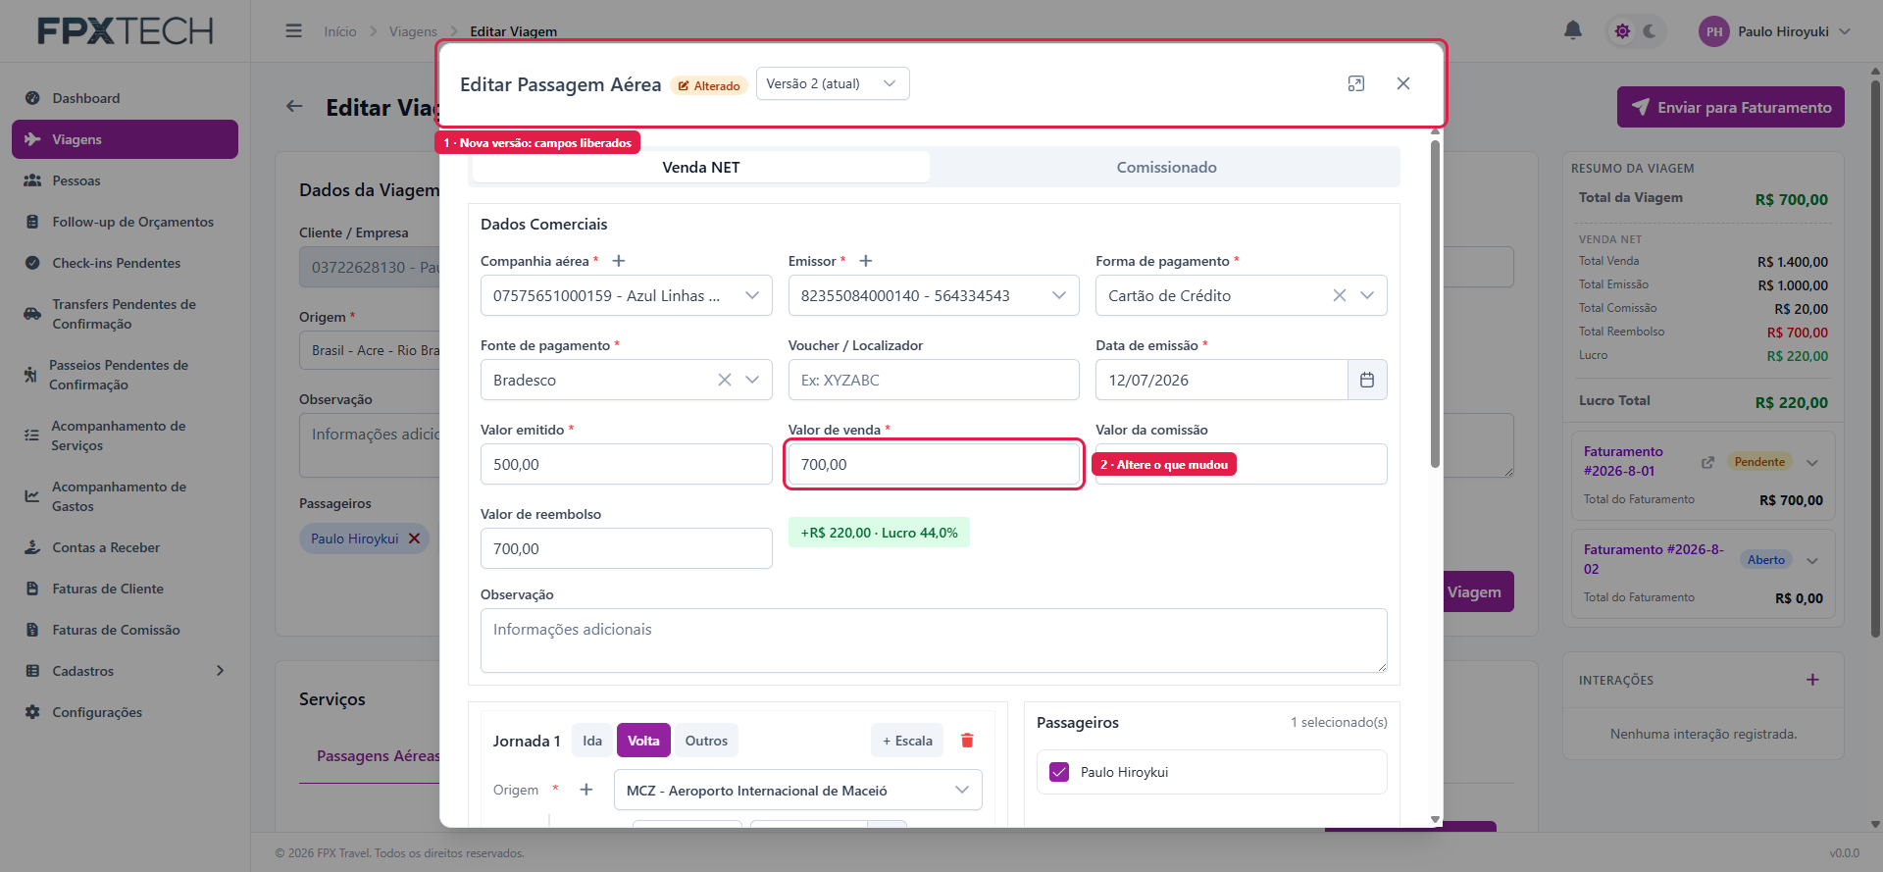
Task: Expand Faturamento #2026-8-02 card
Action: click(1812, 560)
